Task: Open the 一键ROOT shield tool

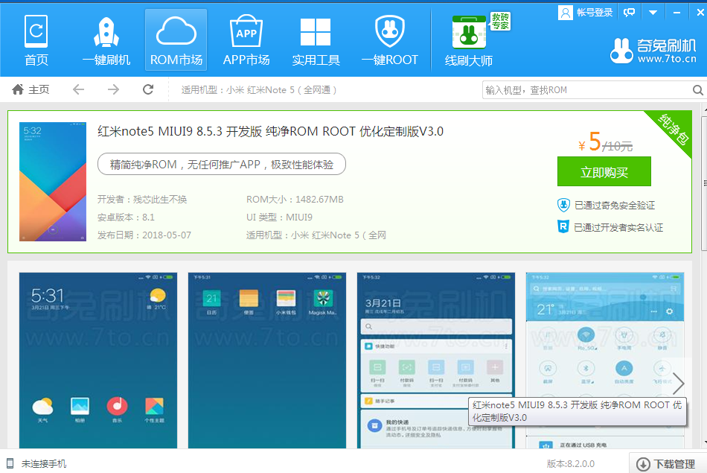Action: coord(389,41)
